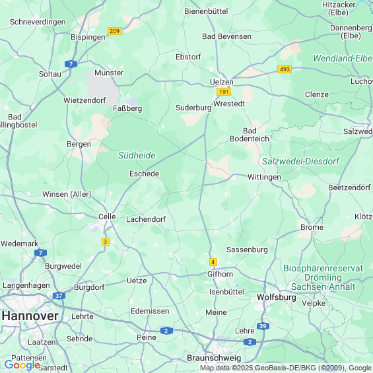Click the Salzwedel-Diesdorf region label

(x=300, y=161)
